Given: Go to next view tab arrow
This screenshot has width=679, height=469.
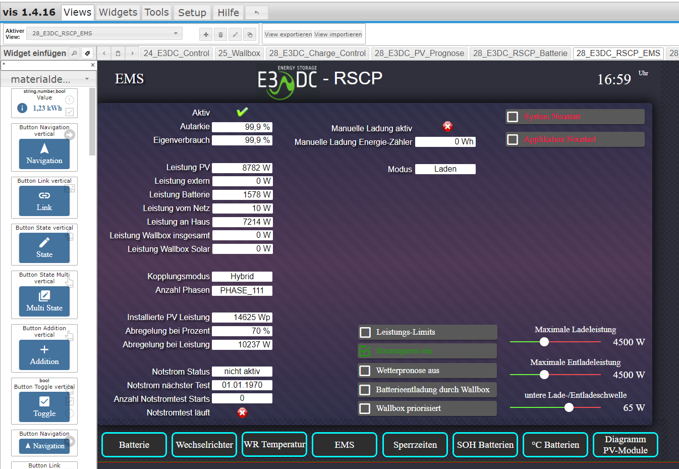Looking at the screenshot, I should (132, 53).
